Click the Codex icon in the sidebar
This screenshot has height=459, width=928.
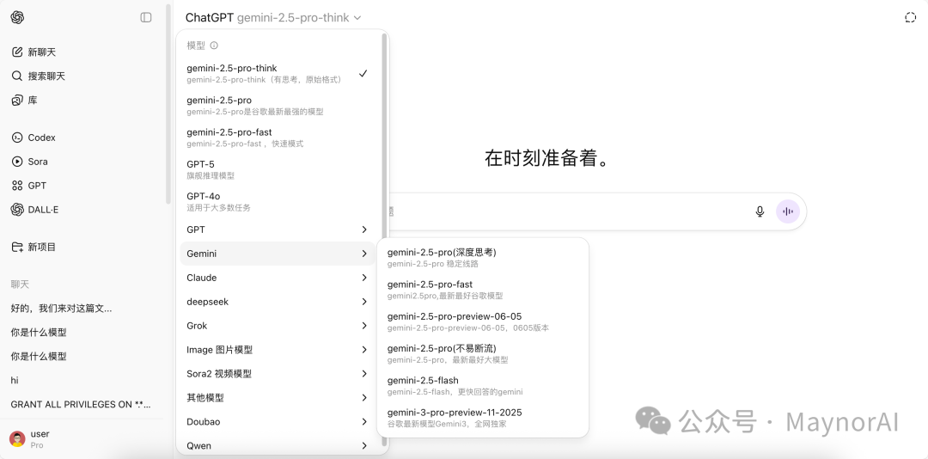[x=17, y=138]
